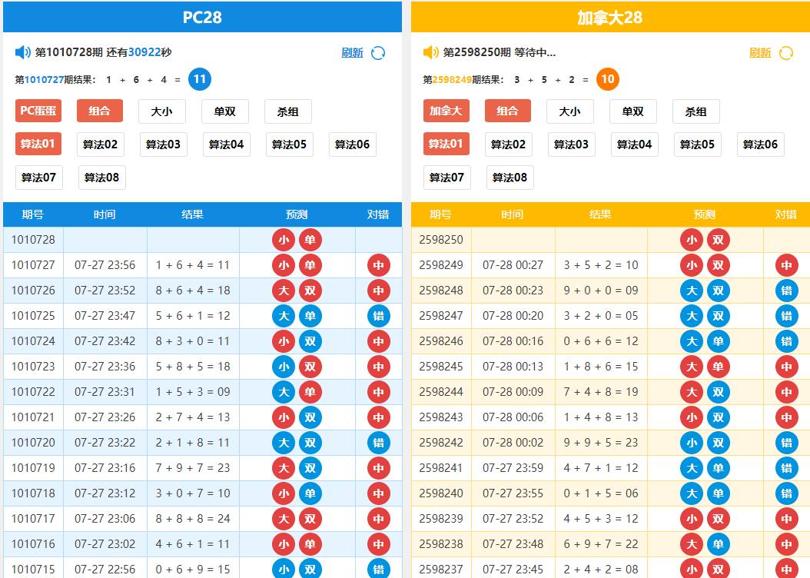
Task: Click the PC28 panel title header
Action: click(x=203, y=17)
